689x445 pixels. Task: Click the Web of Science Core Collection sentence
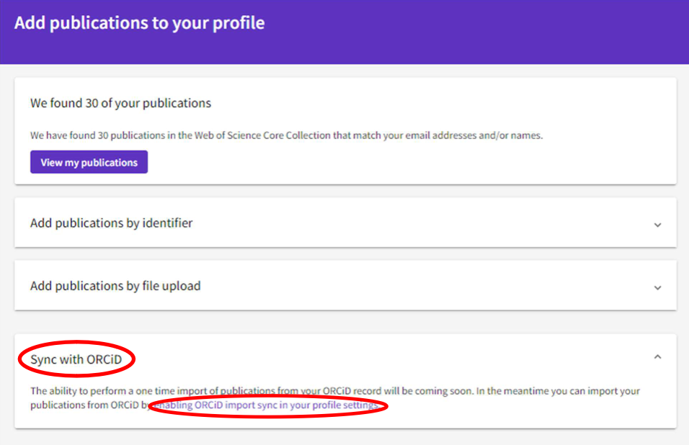[x=286, y=135]
